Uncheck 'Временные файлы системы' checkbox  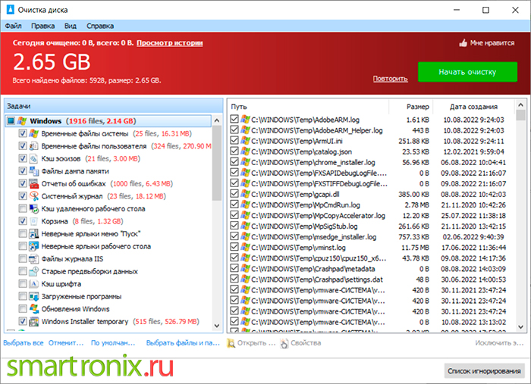[x=22, y=133]
